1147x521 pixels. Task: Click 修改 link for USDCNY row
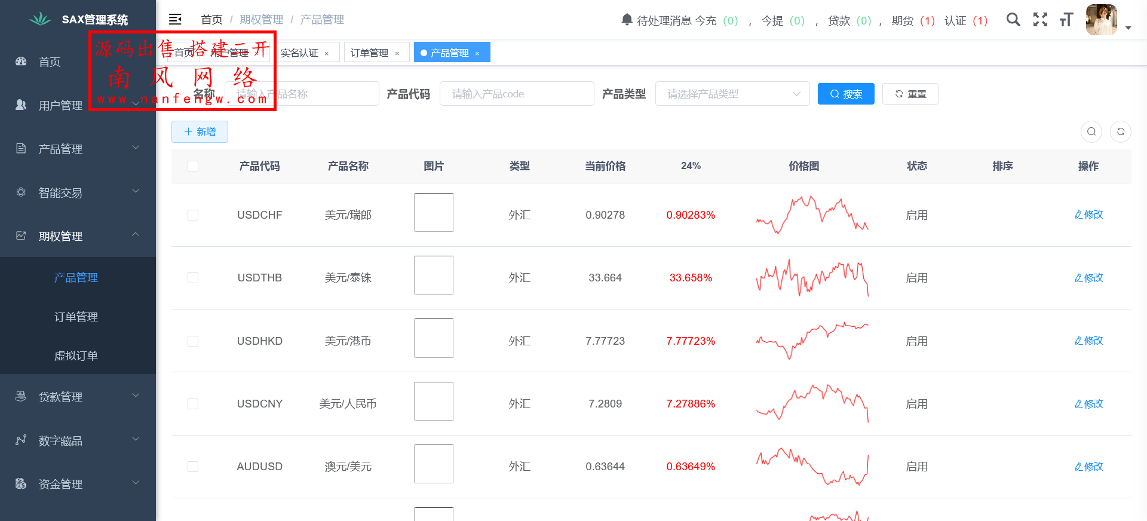click(x=1088, y=404)
